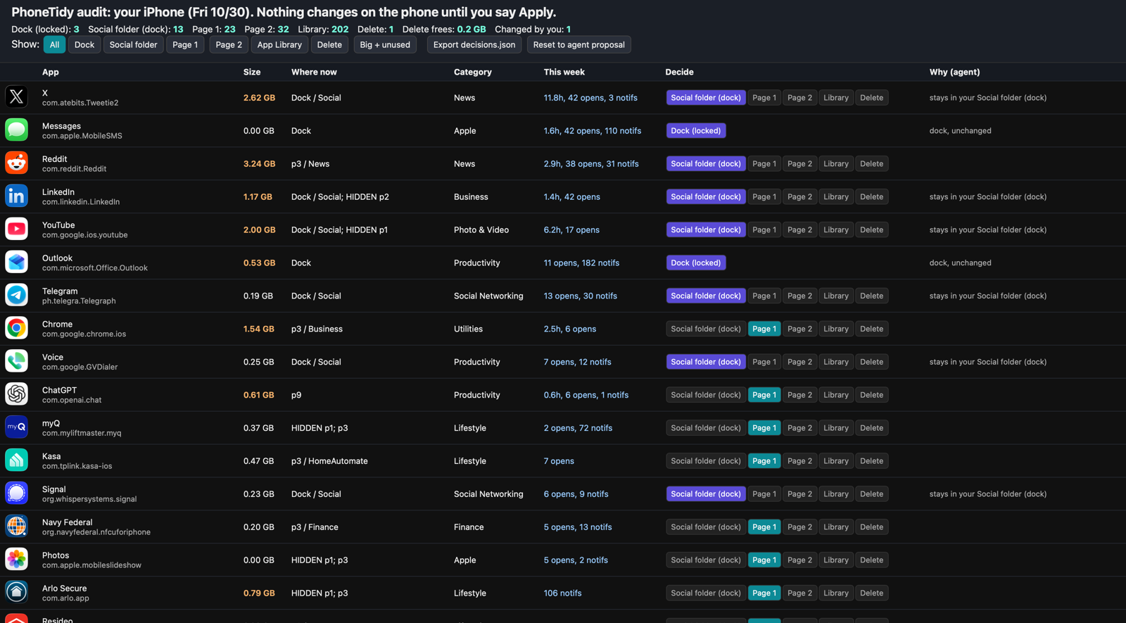Filter by App Library

coord(279,44)
